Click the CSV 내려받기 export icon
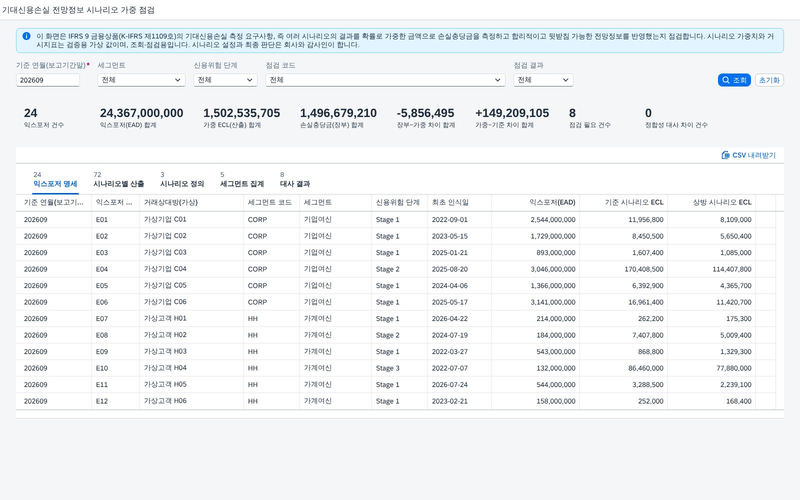 pyautogui.click(x=725, y=155)
